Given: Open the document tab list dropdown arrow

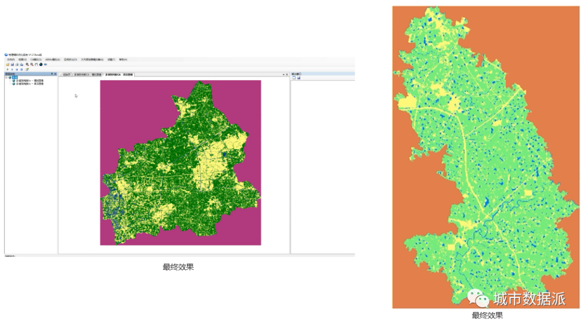Looking at the screenshot, I should tap(283, 75).
